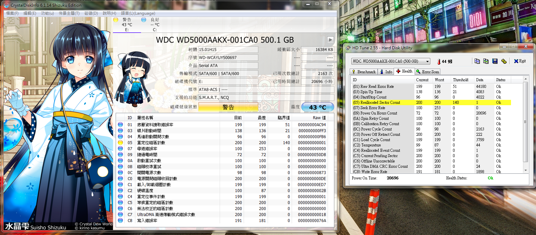Click the green Ok health status in HD Tune
536x235 pixels.
tap(490, 178)
